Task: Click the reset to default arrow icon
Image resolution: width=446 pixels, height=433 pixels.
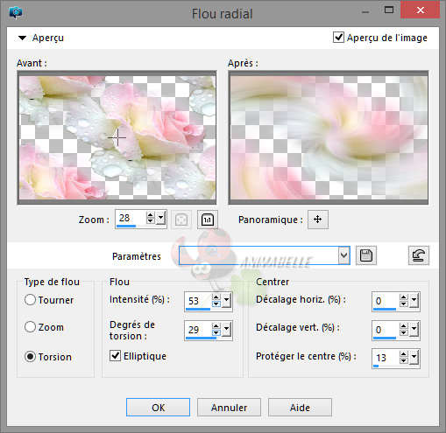Action: click(x=419, y=255)
